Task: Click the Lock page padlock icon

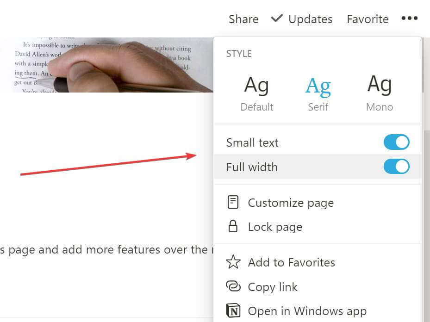Action: [233, 227]
